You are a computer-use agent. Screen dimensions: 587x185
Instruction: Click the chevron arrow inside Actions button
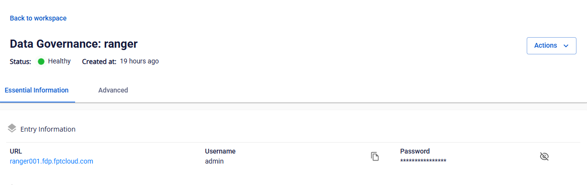coord(566,46)
